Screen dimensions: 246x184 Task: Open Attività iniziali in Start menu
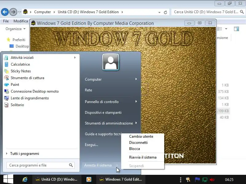(x=22, y=58)
